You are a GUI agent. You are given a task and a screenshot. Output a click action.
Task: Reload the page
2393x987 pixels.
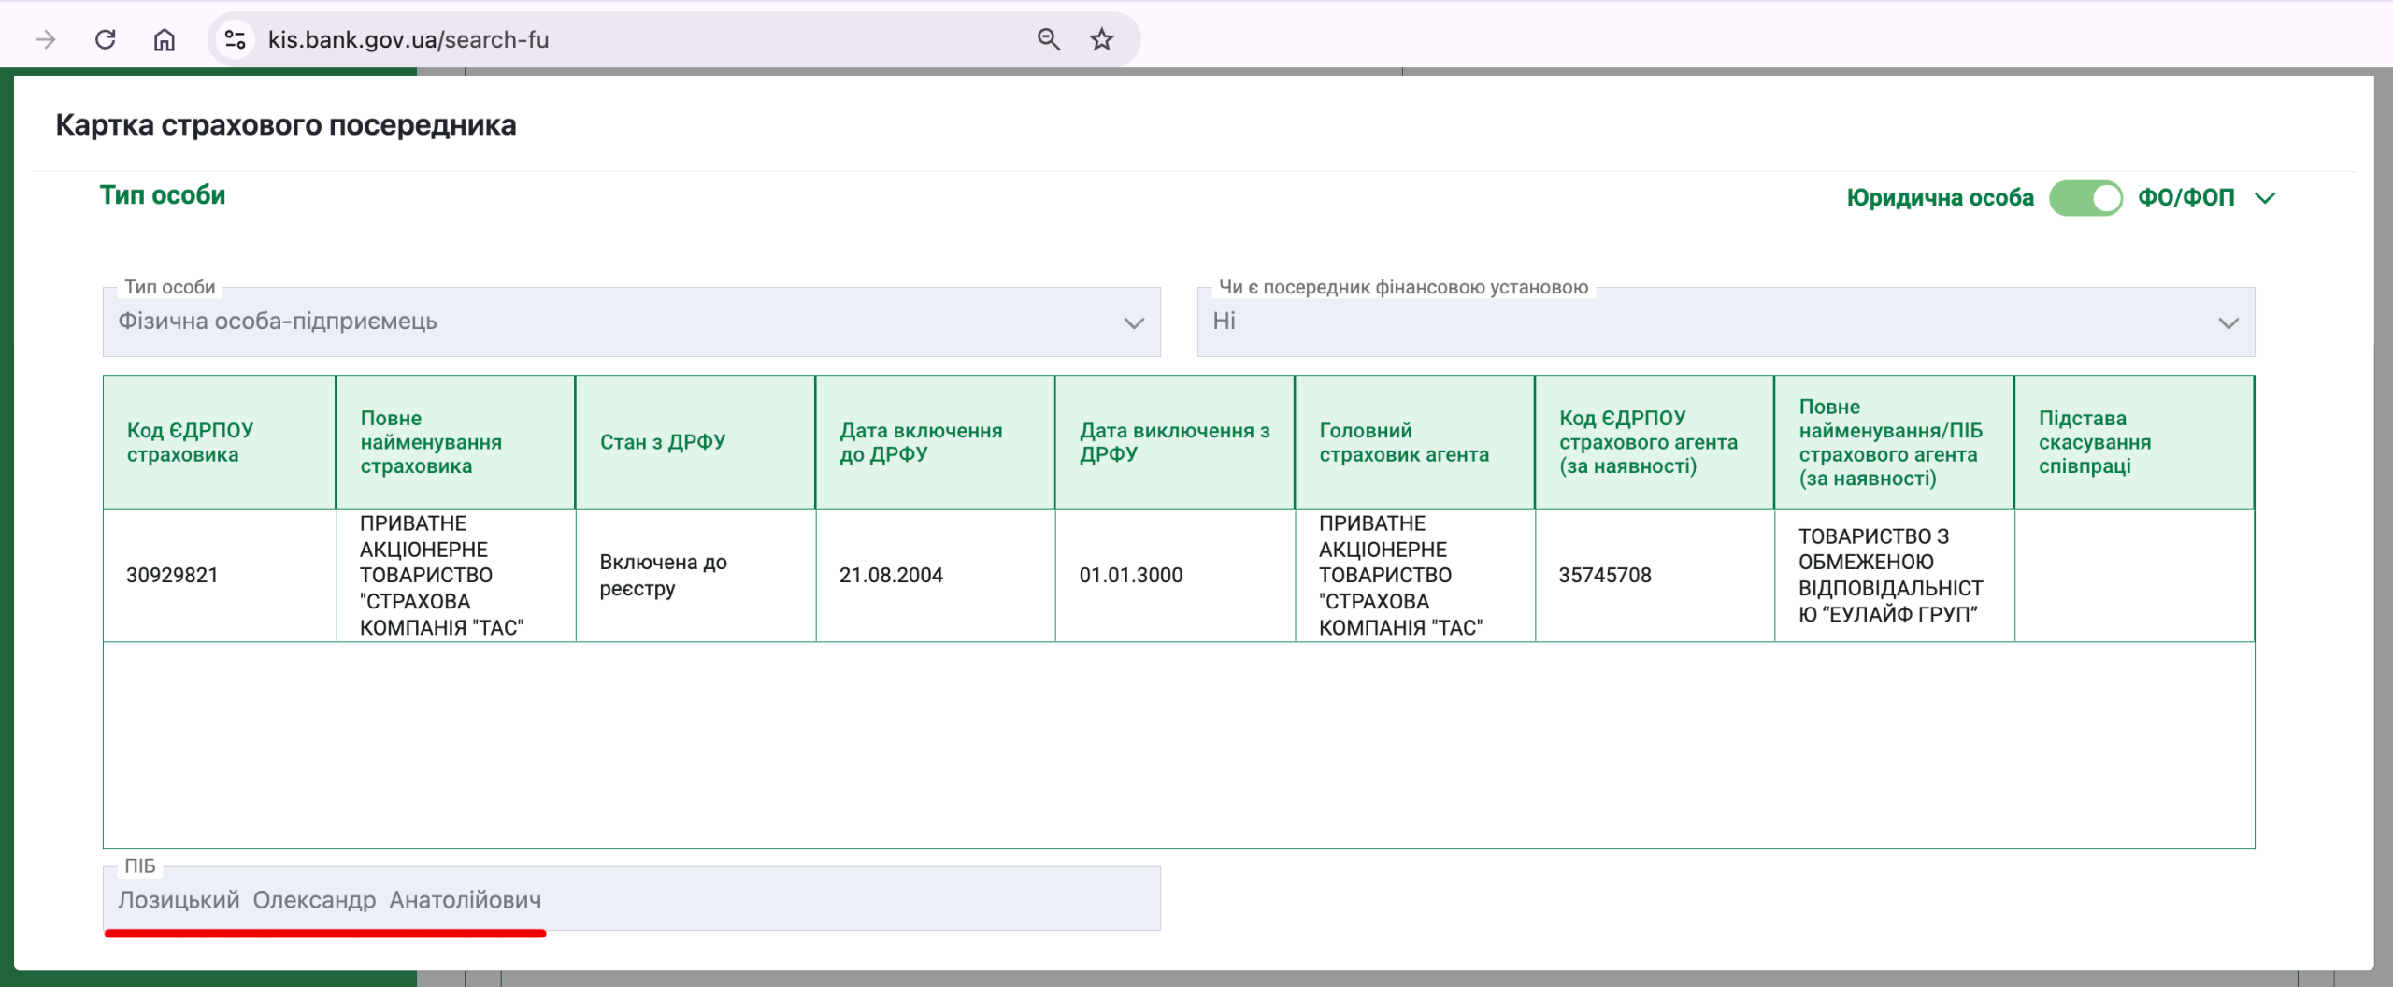coord(106,39)
